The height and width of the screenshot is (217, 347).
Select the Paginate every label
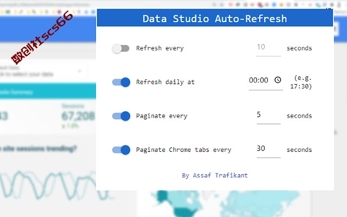tap(162, 116)
